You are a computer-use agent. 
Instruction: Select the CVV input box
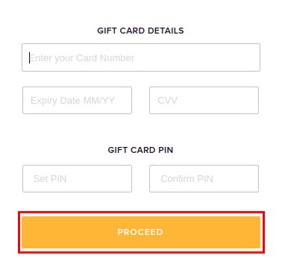tap(204, 100)
